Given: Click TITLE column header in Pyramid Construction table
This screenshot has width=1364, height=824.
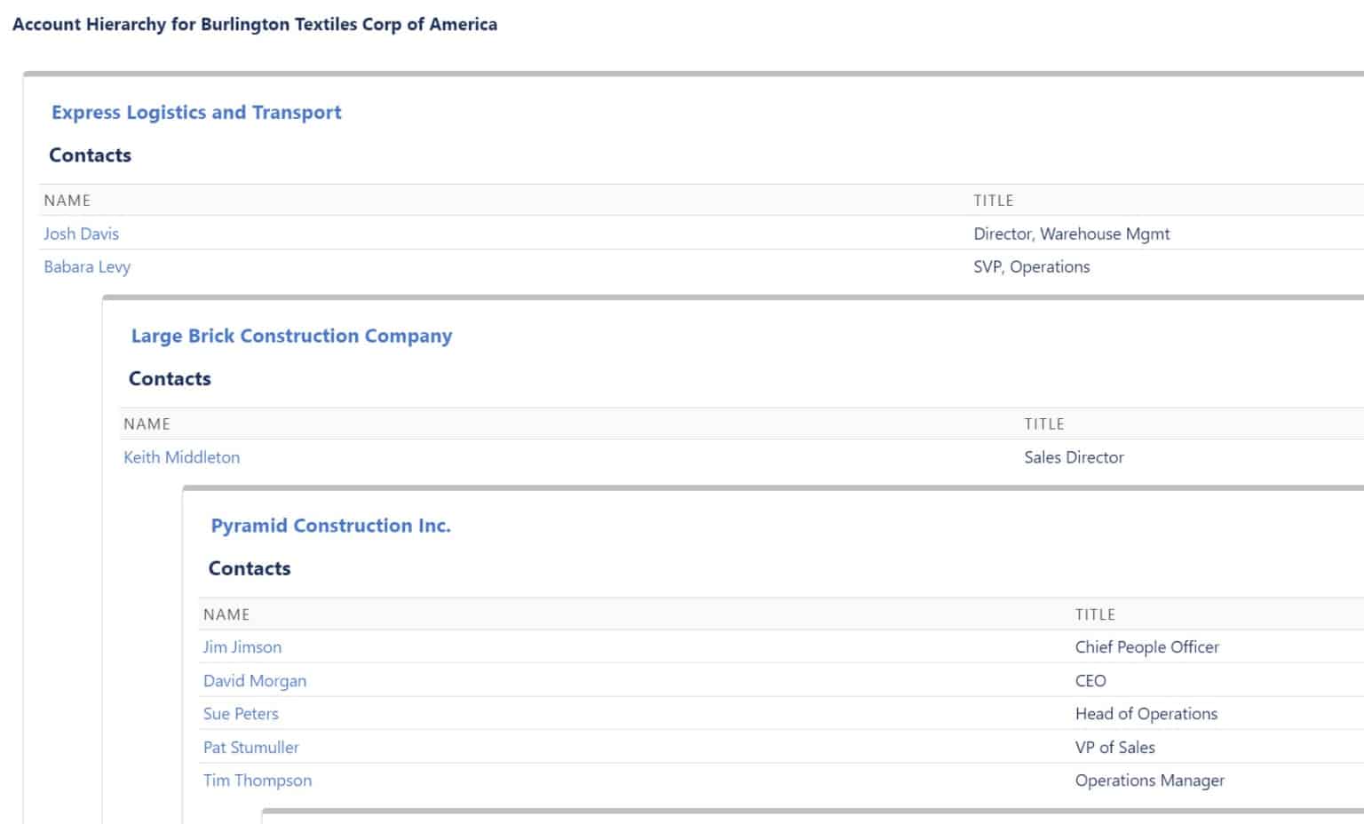Looking at the screenshot, I should 1095,614.
